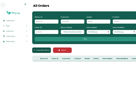Click the Date Added column header
The image size is (136, 102).
pyautogui.click(x=107, y=58)
